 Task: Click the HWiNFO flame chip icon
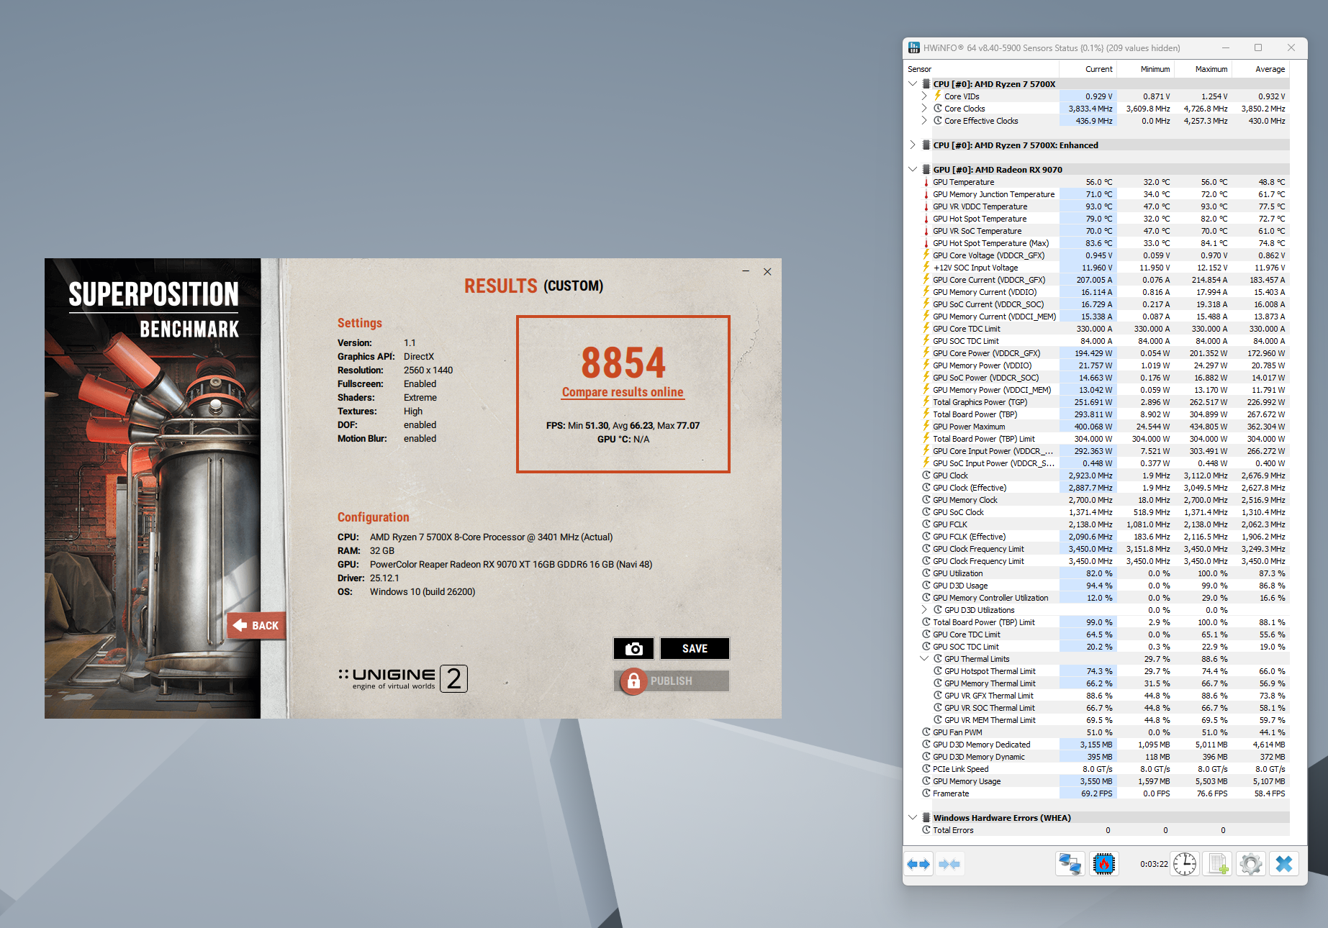coord(1103,864)
